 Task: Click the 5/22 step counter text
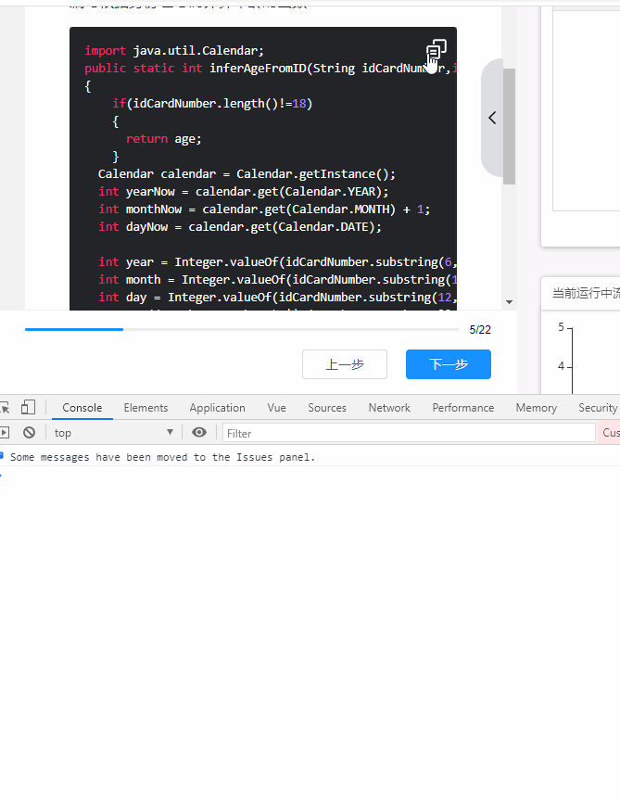pyautogui.click(x=480, y=330)
